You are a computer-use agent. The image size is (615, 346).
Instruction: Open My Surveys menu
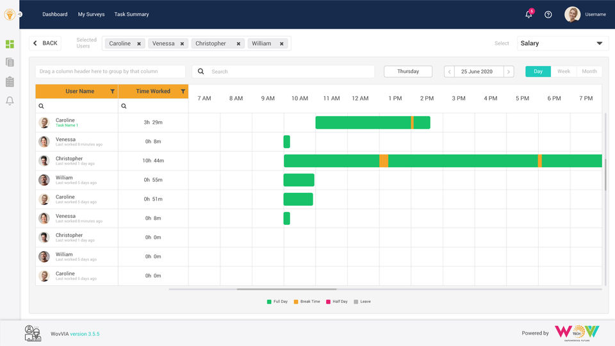[x=91, y=14]
